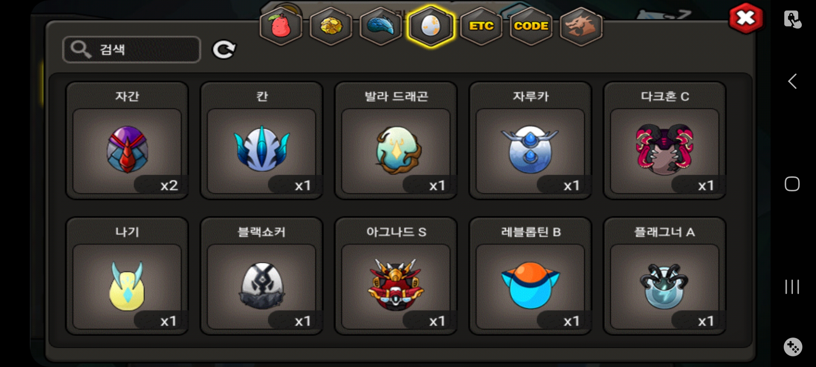The height and width of the screenshot is (367, 816).
Task: Open the fruit food category tab
Action: click(280, 26)
